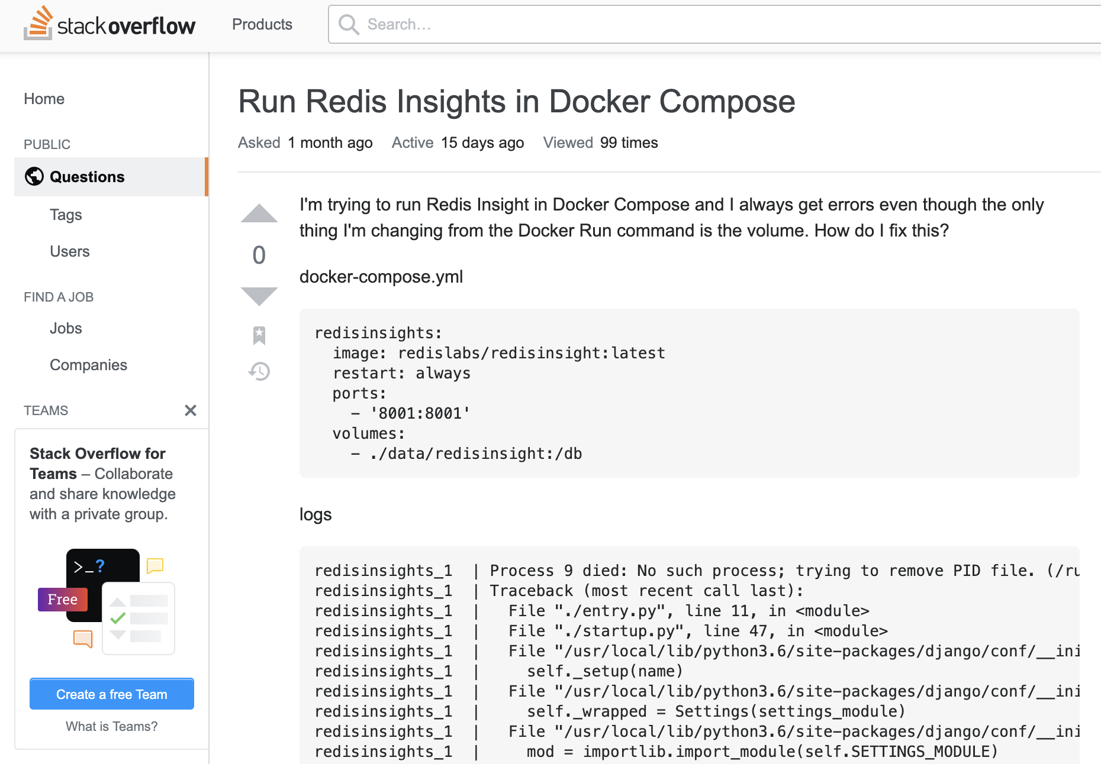Image resolution: width=1101 pixels, height=764 pixels.
Task: Downvote the Redis Insights question
Action: point(259,296)
